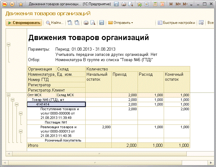The image size is (216, 167).
Task: Click the Период parameter line
Action: [85, 49]
